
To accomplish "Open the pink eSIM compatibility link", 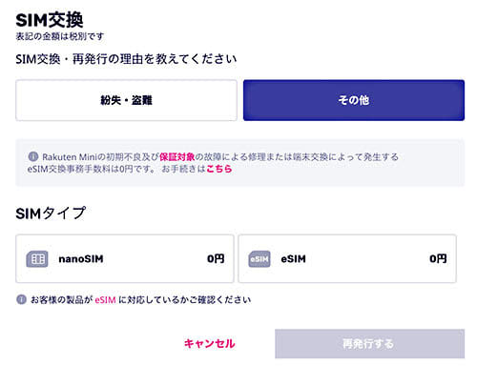I will pos(105,300).
